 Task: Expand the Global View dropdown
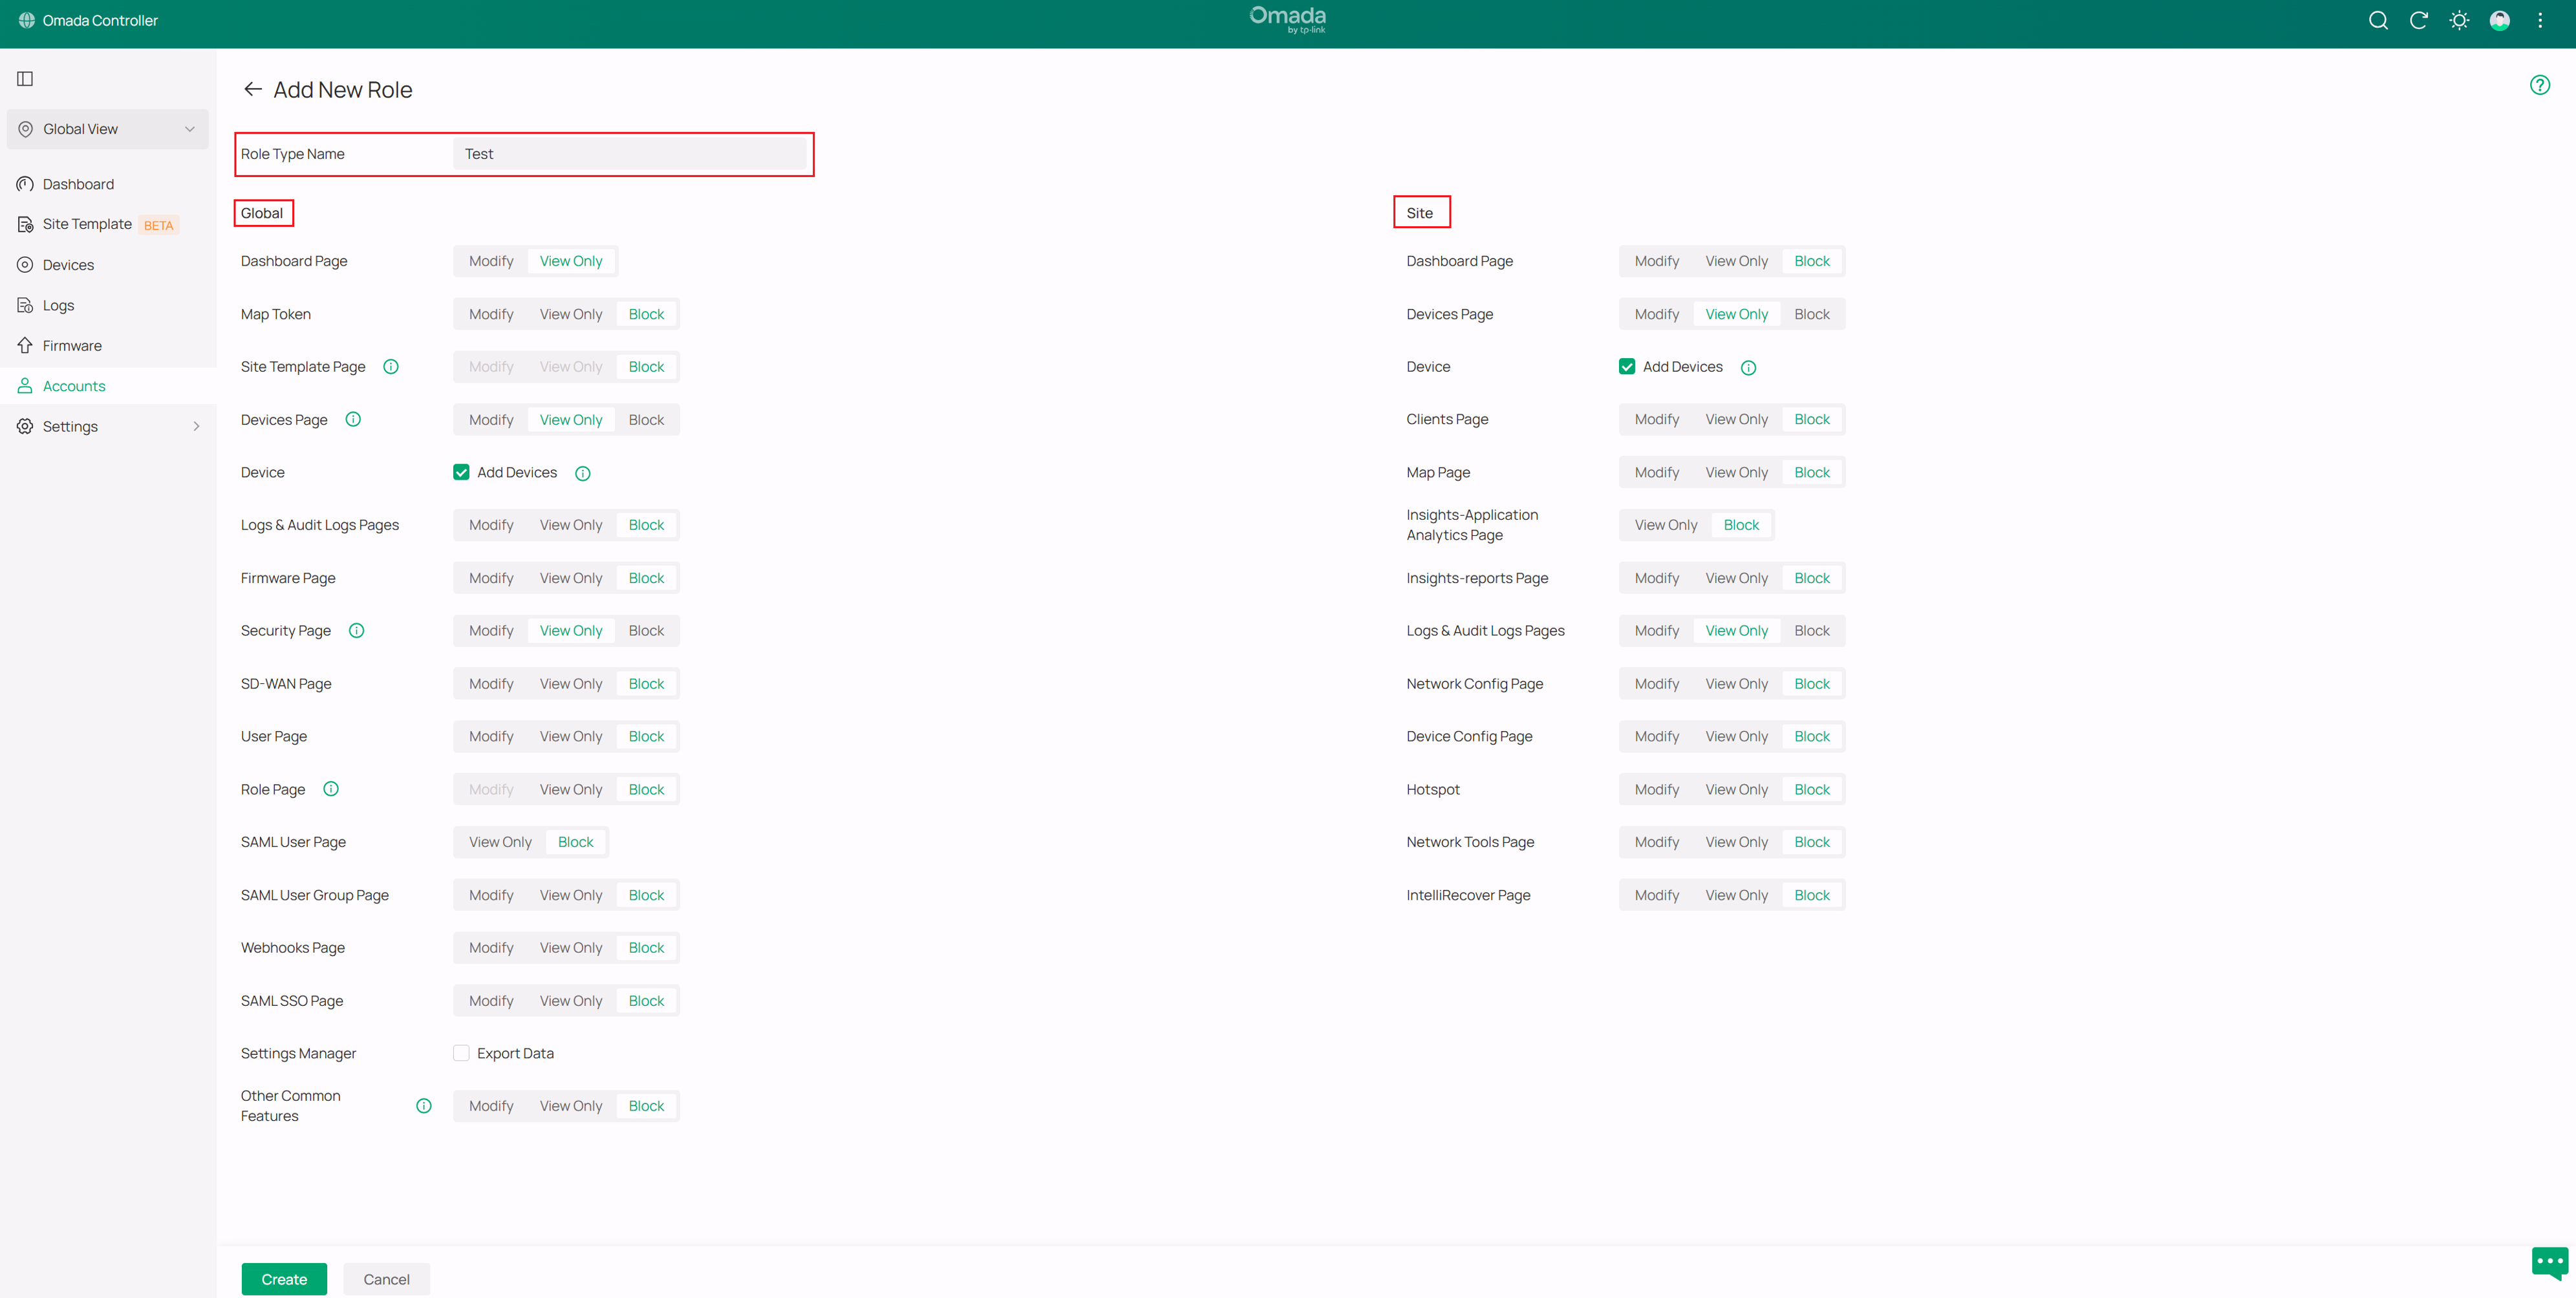click(108, 129)
